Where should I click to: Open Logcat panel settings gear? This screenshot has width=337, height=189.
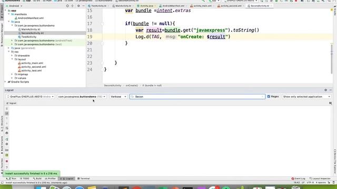[325, 90]
